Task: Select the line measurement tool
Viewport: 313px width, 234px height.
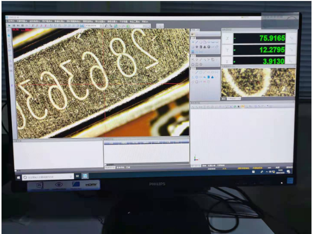Action: coord(197,42)
